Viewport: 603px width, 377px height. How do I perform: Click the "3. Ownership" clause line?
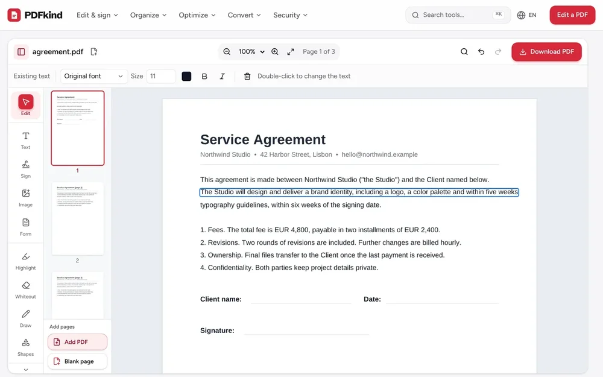pyautogui.click(x=322, y=255)
